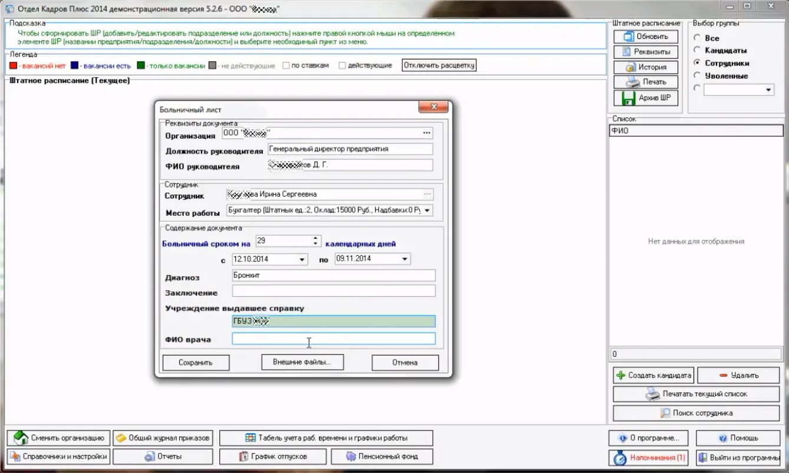Open Реквизиты via its document icon
This screenshot has width=789, height=473.
[626, 52]
